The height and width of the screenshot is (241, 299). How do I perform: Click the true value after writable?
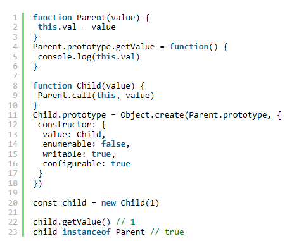pyautogui.click(x=101, y=154)
